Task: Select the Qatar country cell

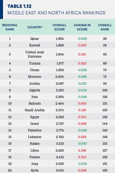Action: (35, 39)
